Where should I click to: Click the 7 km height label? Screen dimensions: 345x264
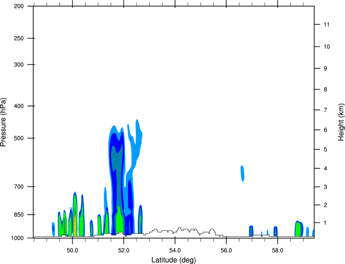(326, 110)
